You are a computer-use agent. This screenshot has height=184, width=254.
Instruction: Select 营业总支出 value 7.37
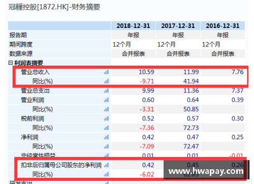238,90
